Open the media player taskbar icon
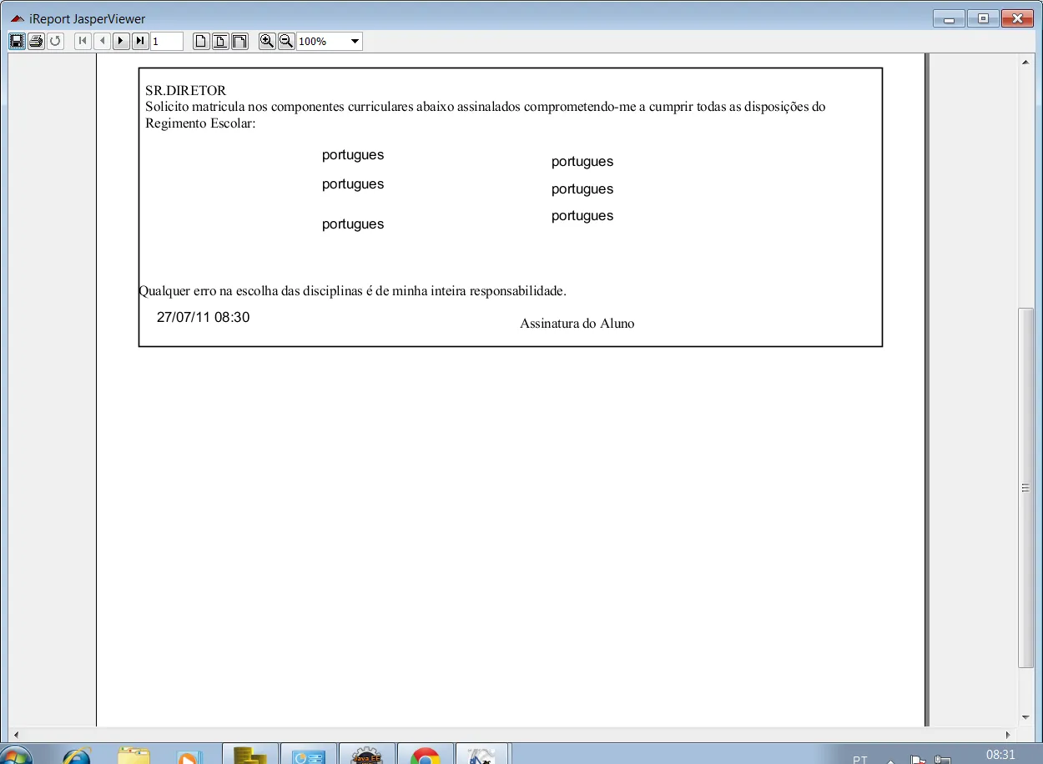1043x764 pixels. click(189, 756)
